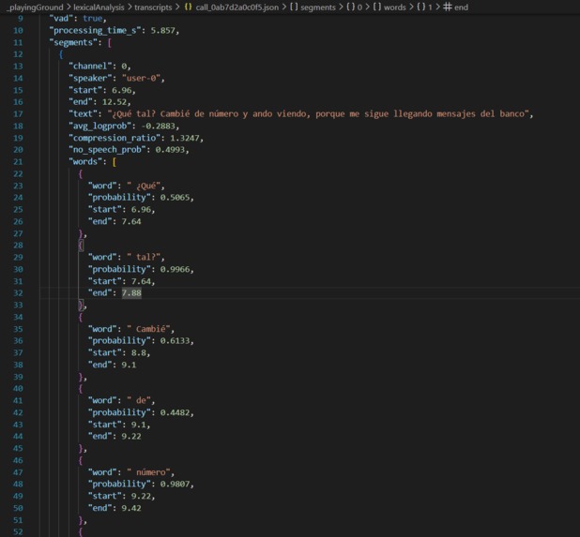This screenshot has width=580, height=537.
Task: Click the segment start value 6.96 on line 15
Action: point(121,90)
